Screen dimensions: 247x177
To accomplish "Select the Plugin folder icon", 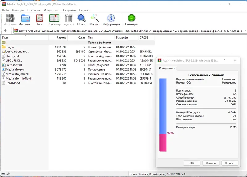I will 3,47.
